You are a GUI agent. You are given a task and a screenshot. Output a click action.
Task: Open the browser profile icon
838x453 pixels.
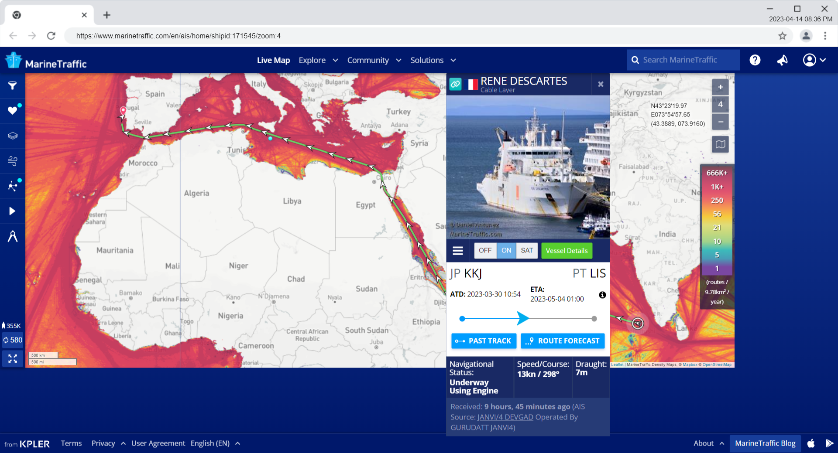[806, 36]
